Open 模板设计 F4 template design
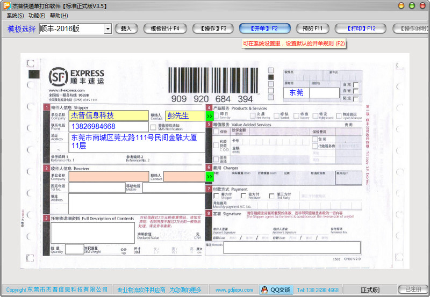This screenshot has height=297, width=430. click(165, 28)
